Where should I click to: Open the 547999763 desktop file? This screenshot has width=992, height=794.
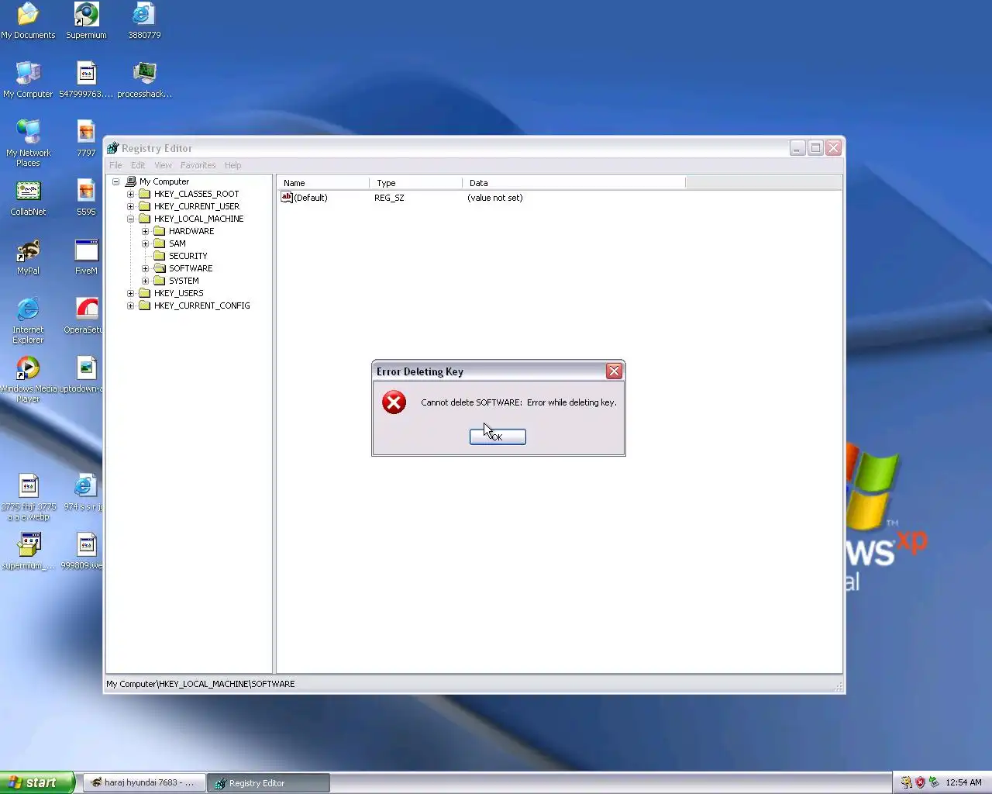pyautogui.click(x=86, y=80)
